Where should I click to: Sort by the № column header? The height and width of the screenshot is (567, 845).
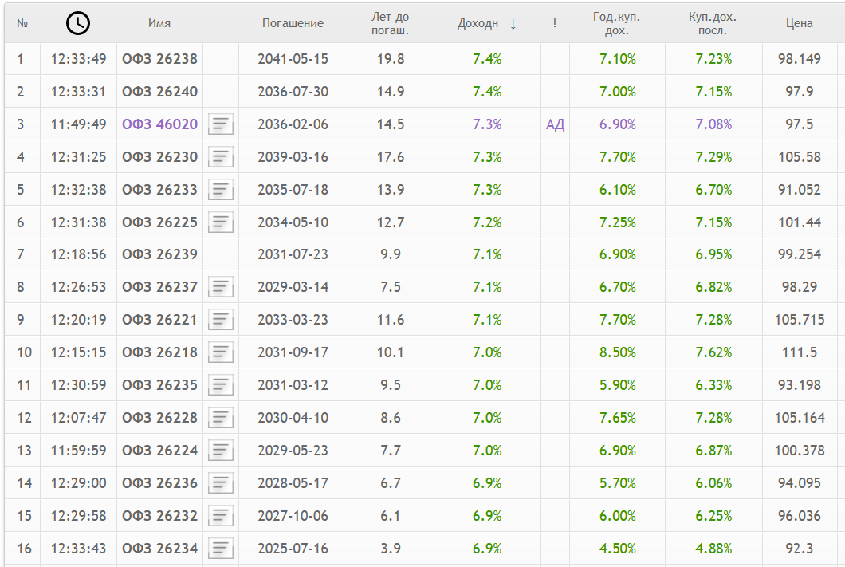[x=22, y=23]
